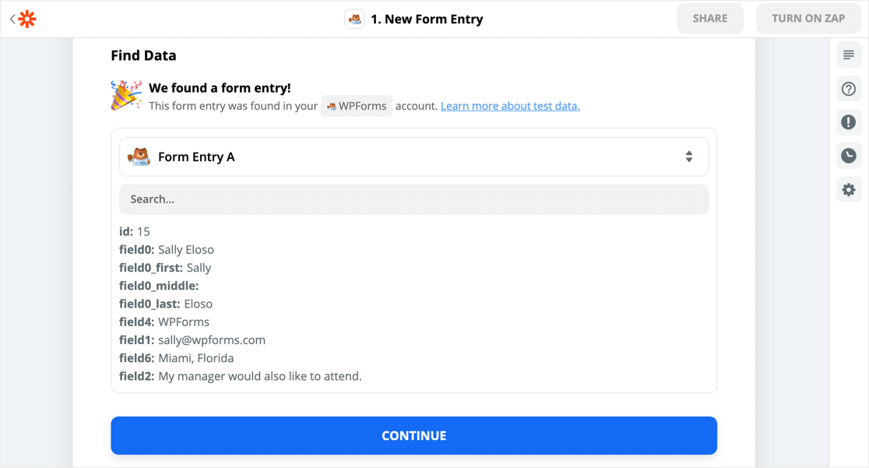Image resolution: width=869 pixels, height=468 pixels.
Task: Open the notes panel icon in sidebar
Action: tap(848, 55)
